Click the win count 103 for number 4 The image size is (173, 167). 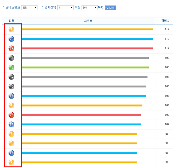[x=167, y=105]
